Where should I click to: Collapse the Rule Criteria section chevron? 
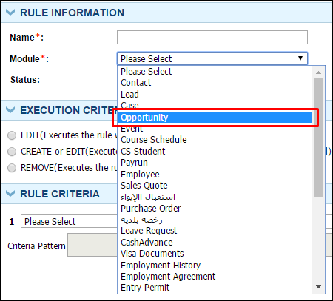click(10, 194)
